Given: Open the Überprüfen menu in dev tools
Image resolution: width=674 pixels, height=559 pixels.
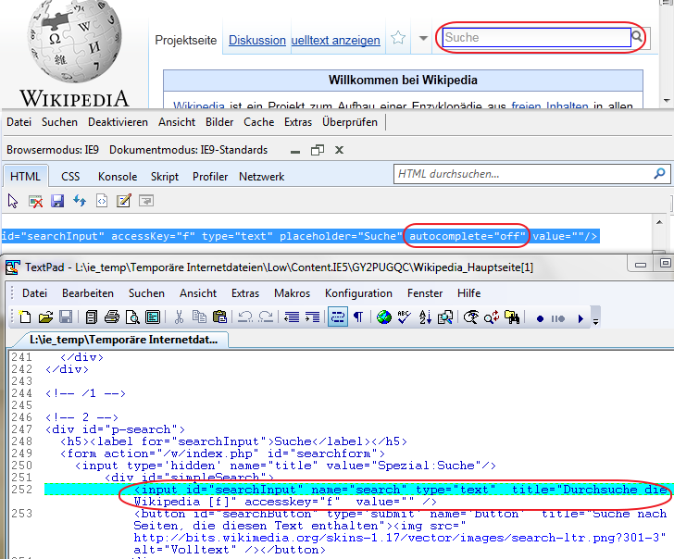Looking at the screenshot, I should pyautogui.click(x=350, y=122).
